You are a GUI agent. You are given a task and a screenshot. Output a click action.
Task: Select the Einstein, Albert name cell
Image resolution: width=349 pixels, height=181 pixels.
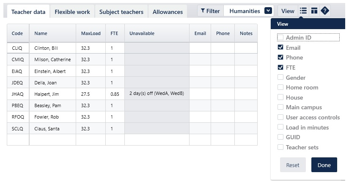point(52,71)
